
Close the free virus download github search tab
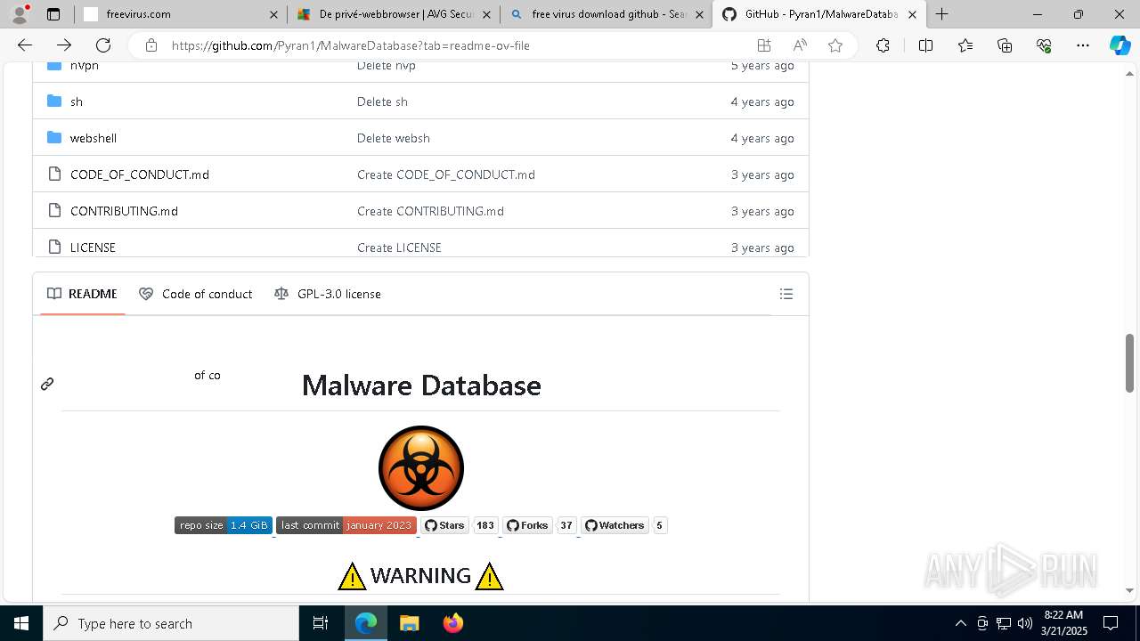[699, 14]
